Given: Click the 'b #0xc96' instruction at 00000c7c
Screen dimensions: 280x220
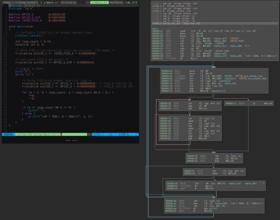Looking at the screenshot, I should click(x=249, y=104).
